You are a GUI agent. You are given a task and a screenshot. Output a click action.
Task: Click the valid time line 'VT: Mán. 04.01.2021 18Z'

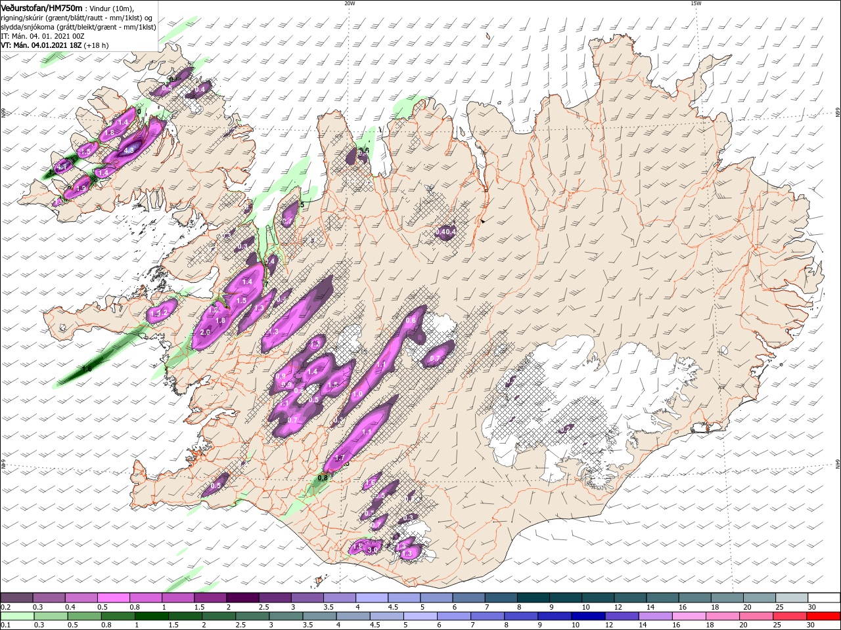[41, 45]
